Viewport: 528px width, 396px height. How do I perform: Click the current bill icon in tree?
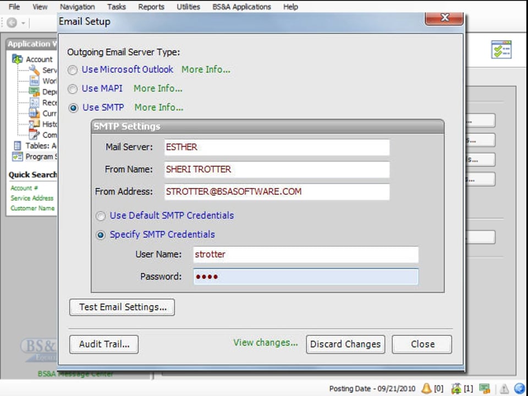click(34, 113)
